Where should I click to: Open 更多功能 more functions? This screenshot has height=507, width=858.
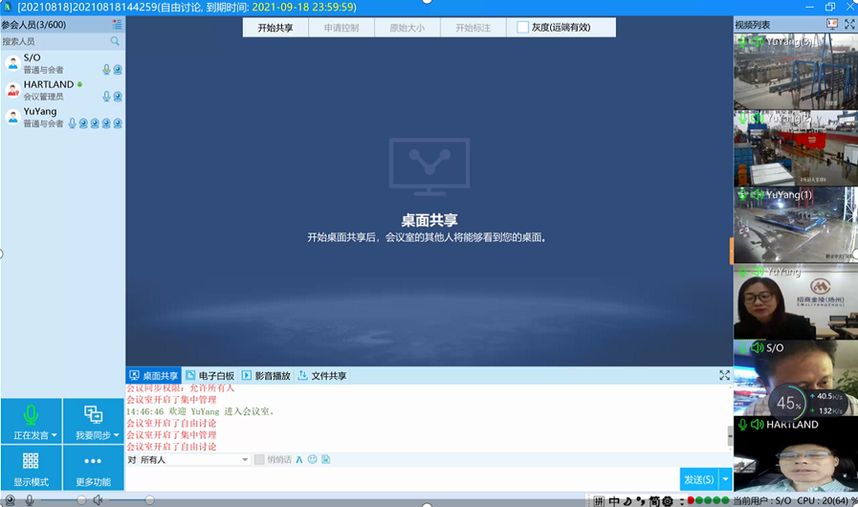pos(93,469)
